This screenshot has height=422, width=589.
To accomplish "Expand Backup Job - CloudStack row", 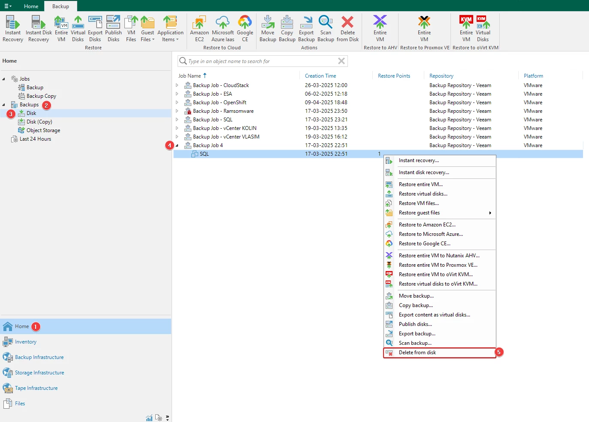I will point(177,85).
